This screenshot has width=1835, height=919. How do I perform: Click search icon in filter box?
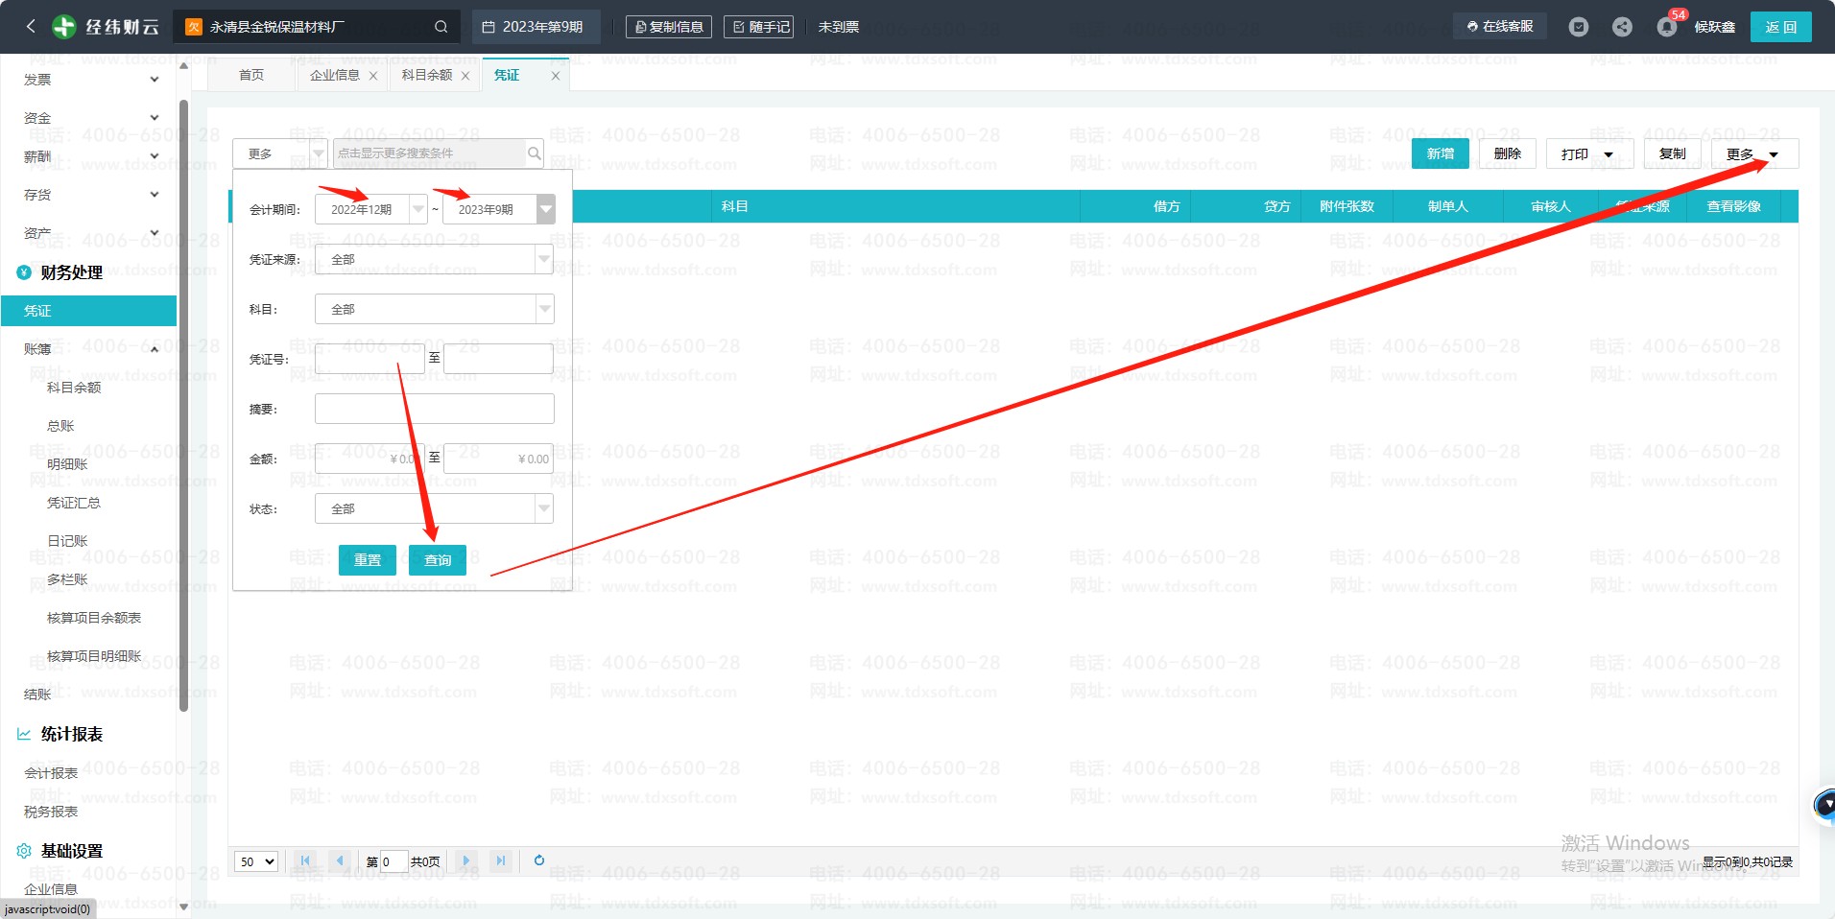coord(535,153)
